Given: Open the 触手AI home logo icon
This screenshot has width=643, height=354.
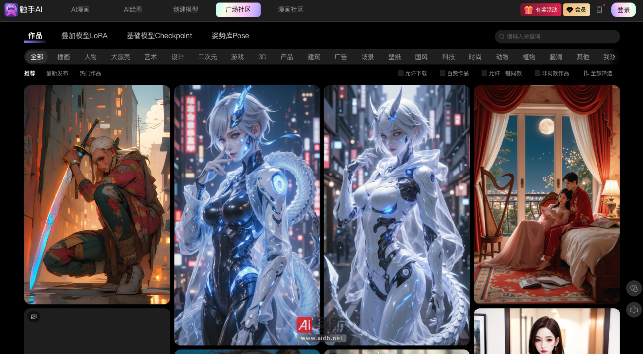Looking at the screenshot, I should pyautogui.click(x=11, y=9).
